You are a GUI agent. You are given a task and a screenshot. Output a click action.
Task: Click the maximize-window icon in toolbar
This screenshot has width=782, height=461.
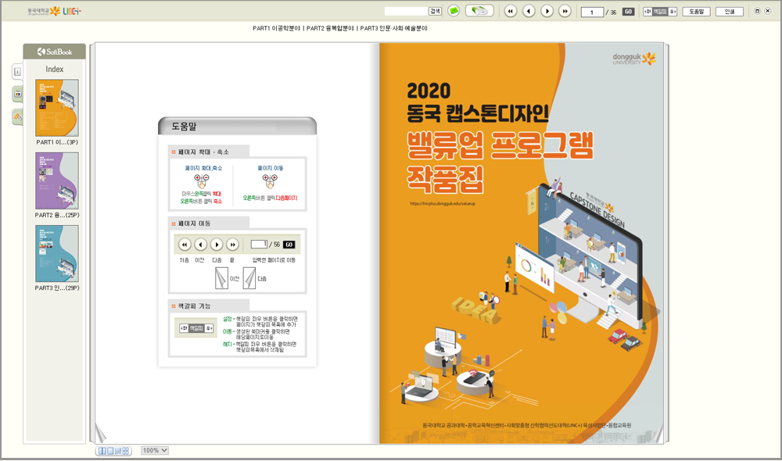point(757,11)
